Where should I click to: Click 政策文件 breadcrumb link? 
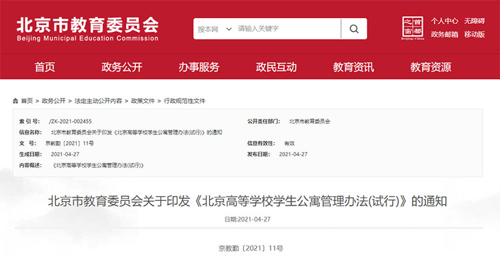point(143,101)
